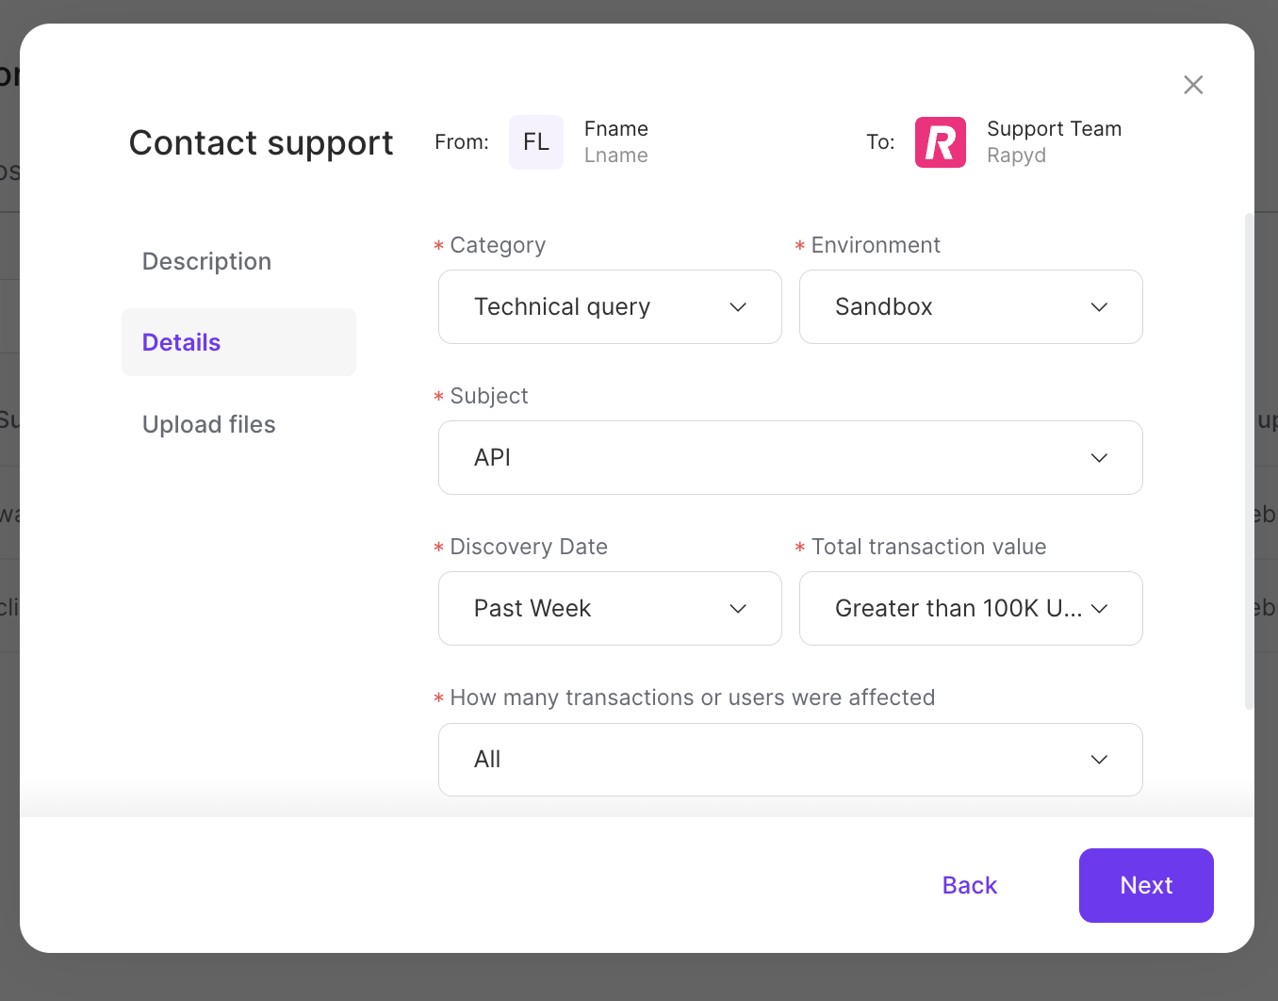The width and height of the screenshot is (1278, 1001).
Task: Click the affected transactions dropdown chevron
Action: pyautogui.click(x=1099, y=760)
